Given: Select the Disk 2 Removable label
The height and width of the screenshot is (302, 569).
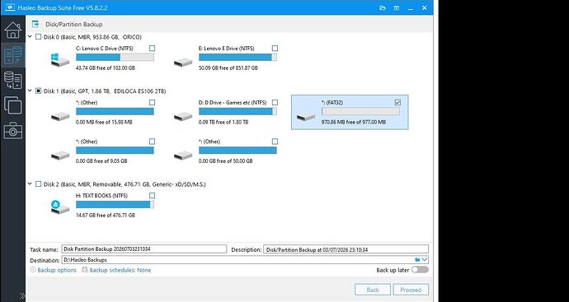Looking at the screenshot, I should (x=125, y=184).
